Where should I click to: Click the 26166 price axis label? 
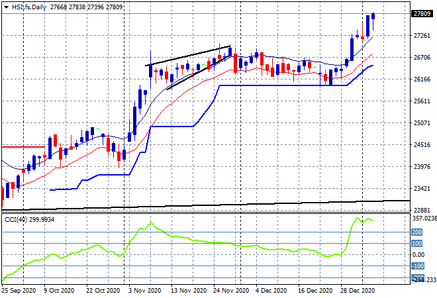tap(421, 79)
